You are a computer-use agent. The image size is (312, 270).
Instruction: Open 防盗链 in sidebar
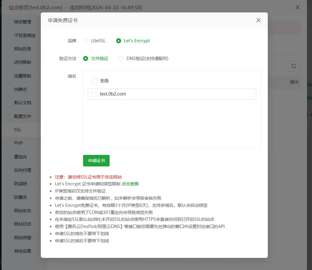20,184
